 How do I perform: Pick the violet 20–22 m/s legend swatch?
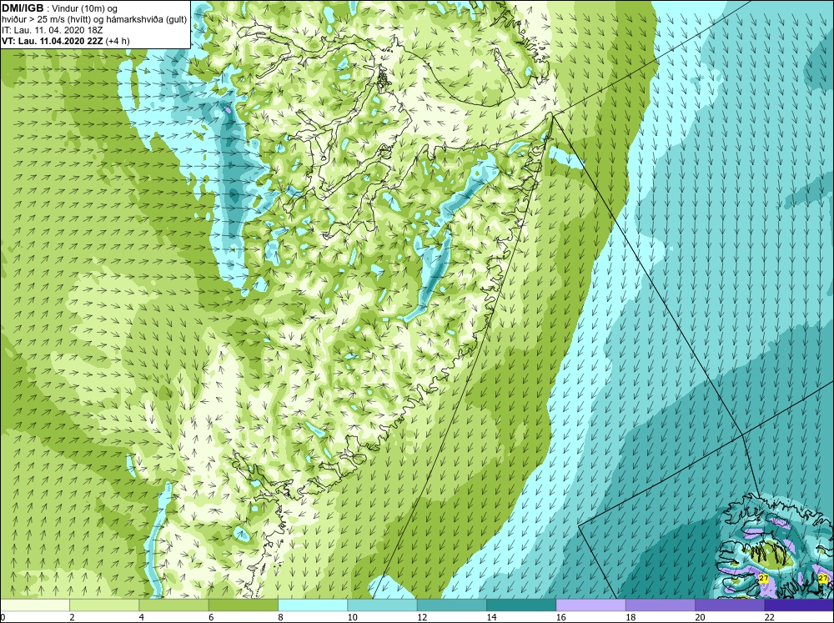tap(729, 605)
